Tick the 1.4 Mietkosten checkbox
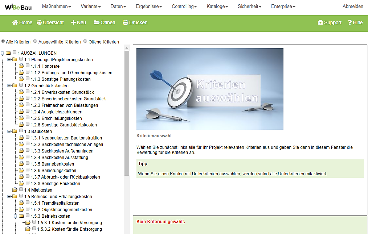This screenshot has height=234, width=368. (21, 189)
